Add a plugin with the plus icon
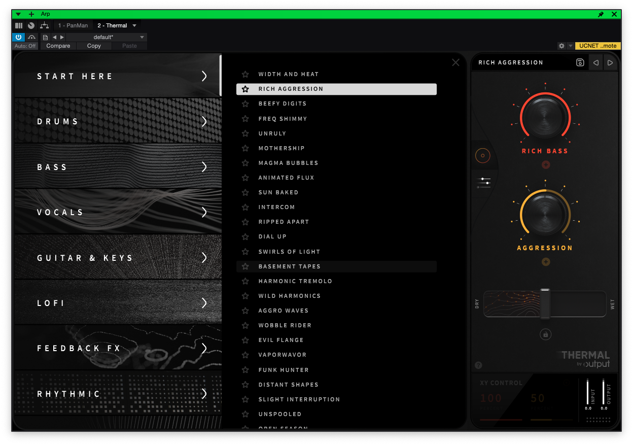The height and width of the screenshot is (445, 633). (x=31, y=14)
